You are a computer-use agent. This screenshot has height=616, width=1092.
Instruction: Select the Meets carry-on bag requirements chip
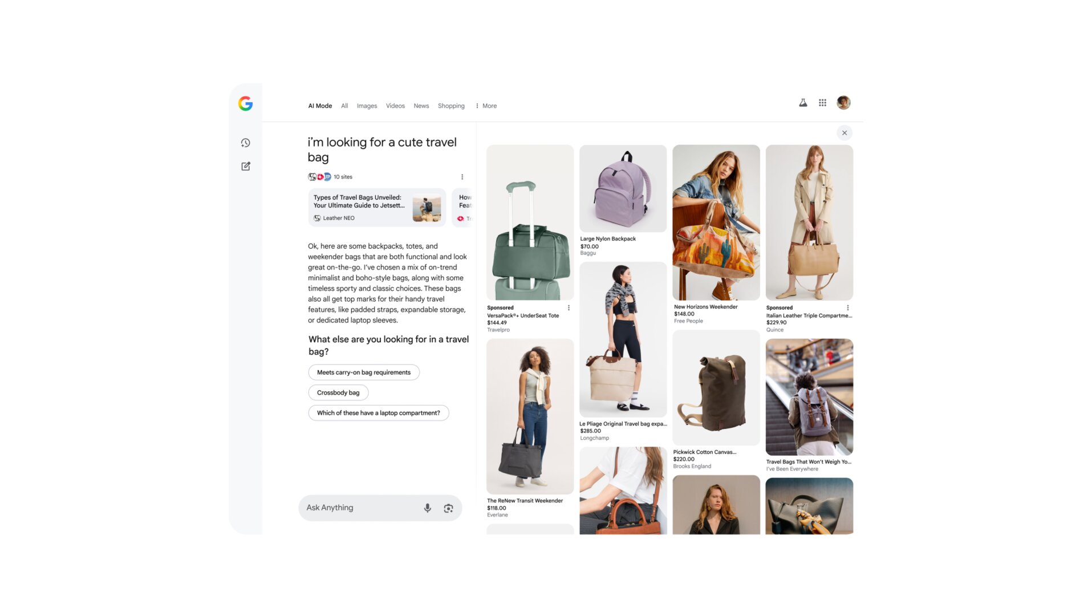tap(364, 372)
